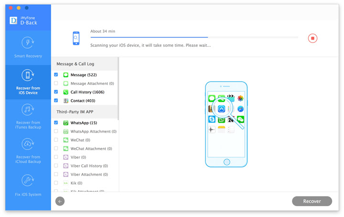Toggle the WhatsApp (15) checkbox
The image size is (344, 217).
pos(56,123)
